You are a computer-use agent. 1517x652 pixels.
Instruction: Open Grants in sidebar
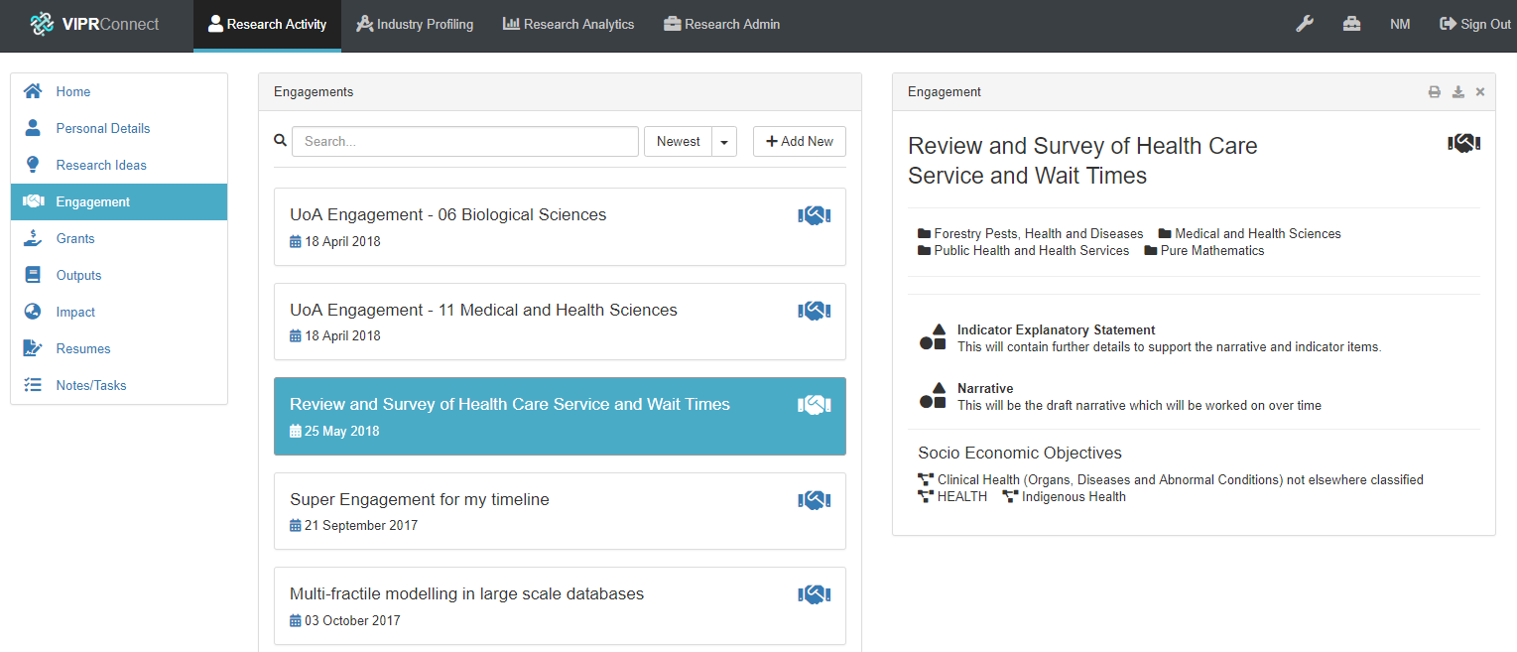tap(119, 238)
